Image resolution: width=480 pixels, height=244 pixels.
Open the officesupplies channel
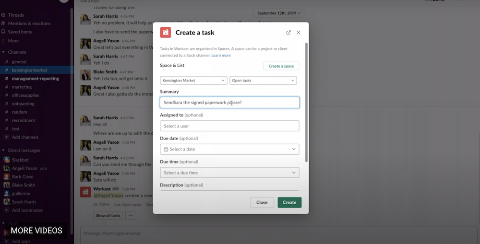[25, 95]
